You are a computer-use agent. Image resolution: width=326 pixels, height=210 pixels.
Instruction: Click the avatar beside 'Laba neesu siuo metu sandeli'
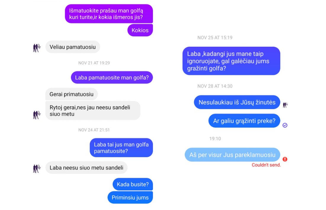click(37, 168)
